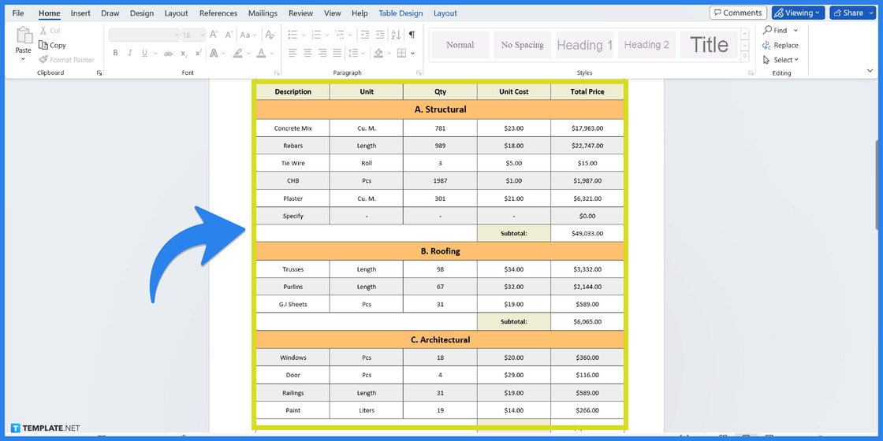Apply the Title style
This screenshot has height=441, width=883.
point(709,45)
